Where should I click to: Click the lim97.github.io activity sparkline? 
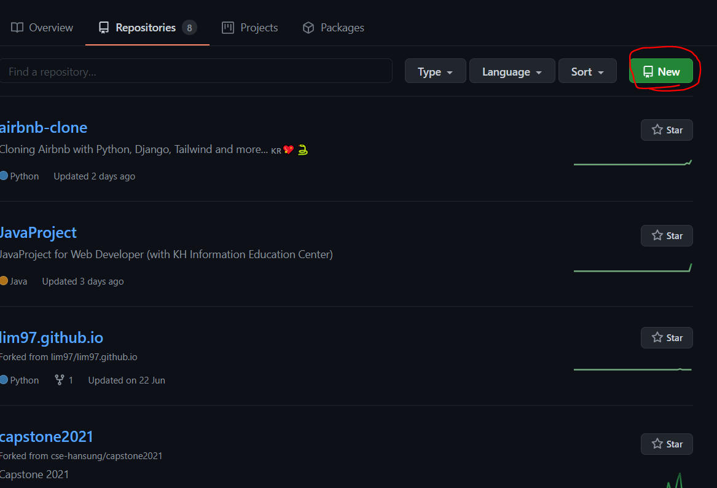tap(633, 369)
